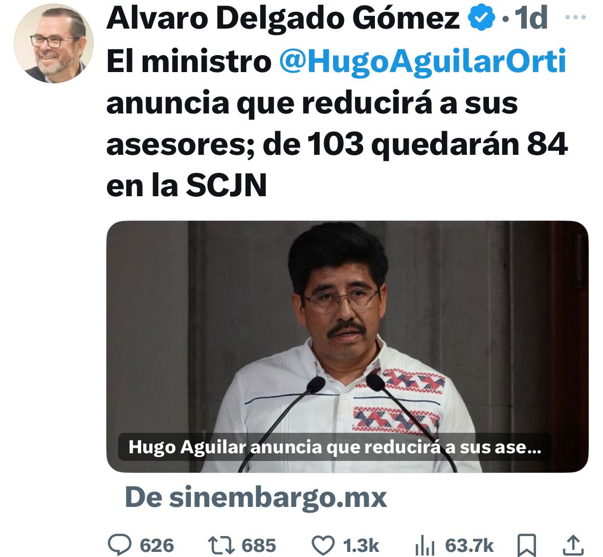Image resolution: width=603 pixels, height=557 pixels.
Task: Open tweet text about SCJN asesores
Action: 337,123
